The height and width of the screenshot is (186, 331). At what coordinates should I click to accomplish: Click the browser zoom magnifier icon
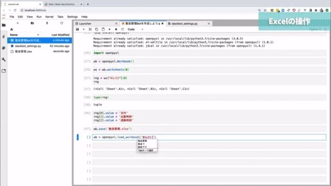[x=260, y=10]
